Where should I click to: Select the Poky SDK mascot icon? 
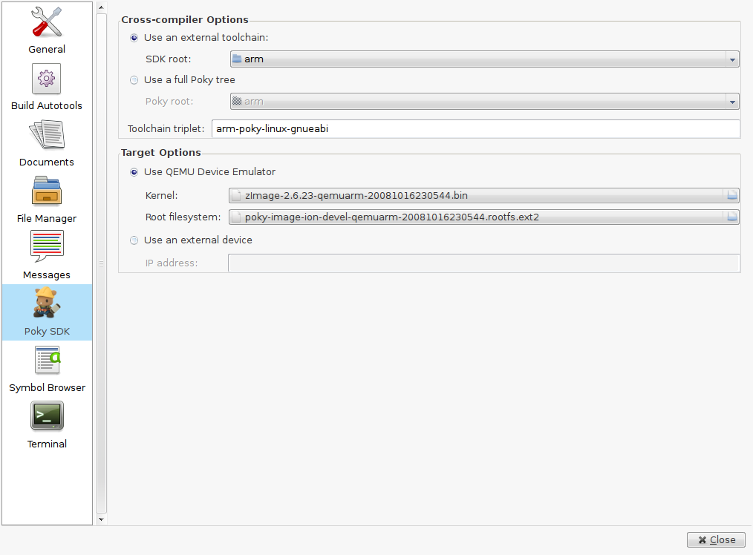click(x=47, y=303)
